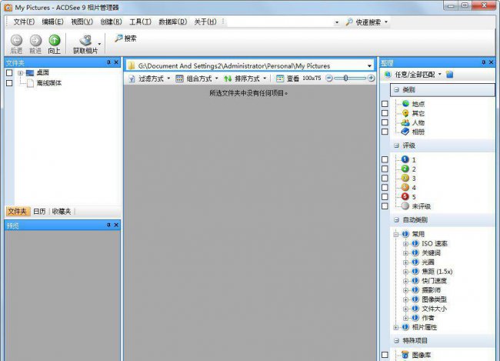Screen dimensions: 500x361
Task: Tick the 地点 category checkbox
Action: [385, 104]
